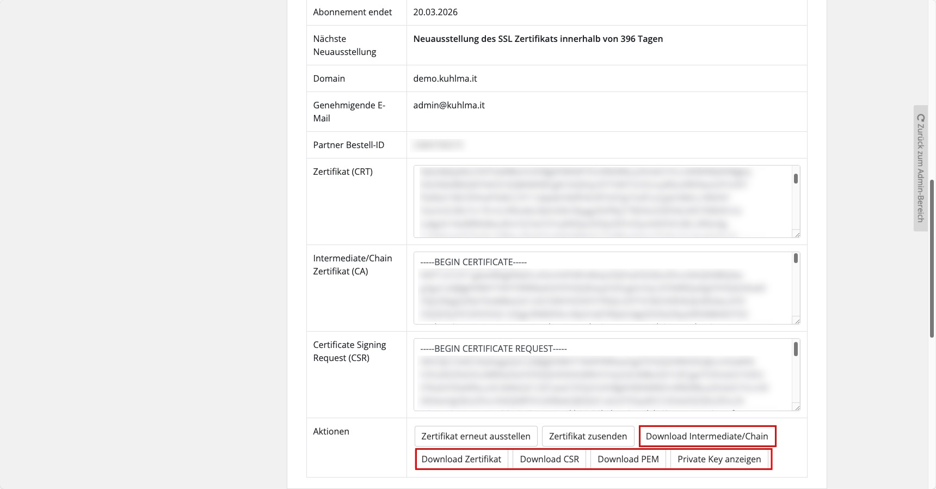This screenshot has height=489, width=936.
Task: Select domain value demo.kuhlma.it
Action: 445,78
